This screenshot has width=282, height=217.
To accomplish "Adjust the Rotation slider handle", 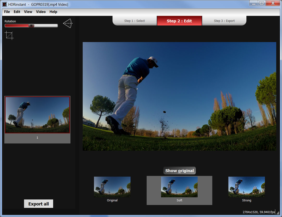I will point(31,26).
